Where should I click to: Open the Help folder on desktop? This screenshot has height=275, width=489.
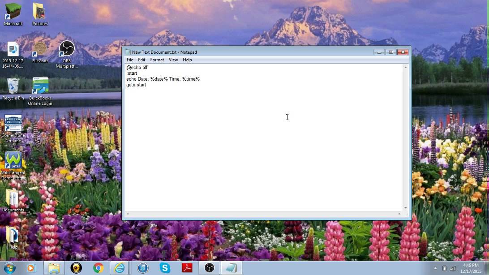pos(13,238)
